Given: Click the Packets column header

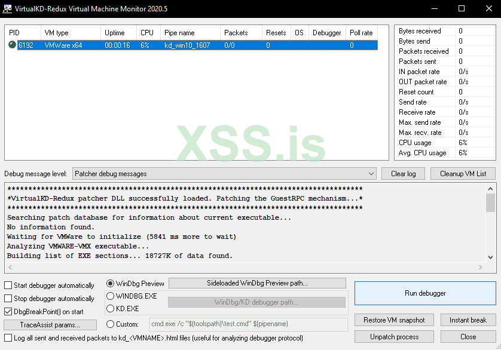Looking at the screenshot, I should 242,33.
